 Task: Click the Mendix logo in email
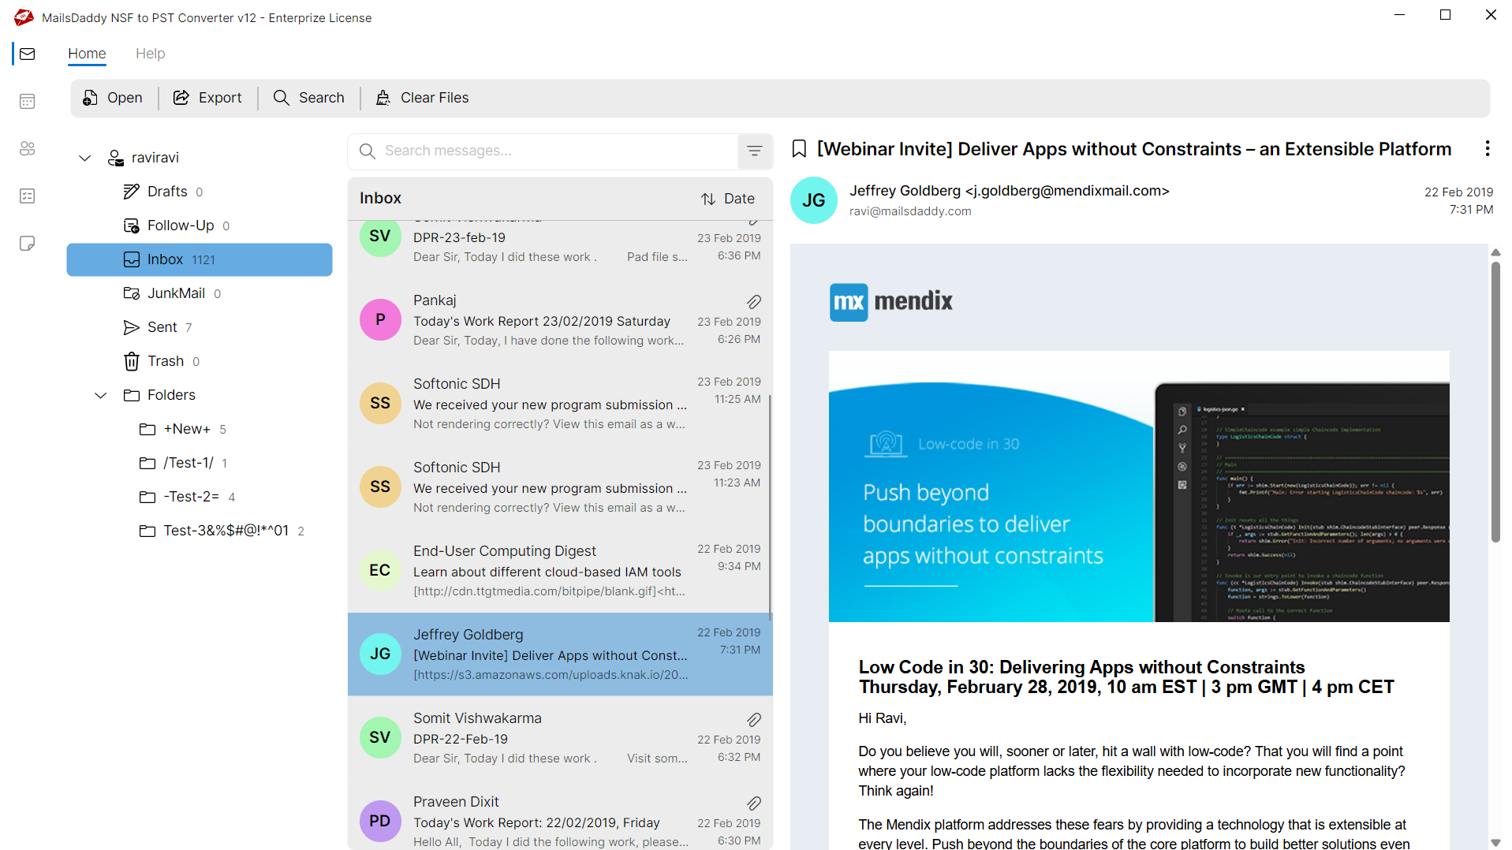click(x=891, y=302)
